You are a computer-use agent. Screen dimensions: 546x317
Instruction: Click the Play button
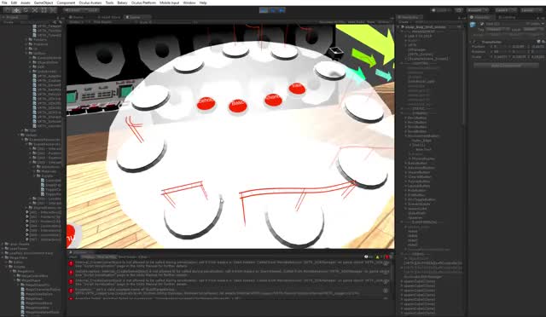click(264, 10)
